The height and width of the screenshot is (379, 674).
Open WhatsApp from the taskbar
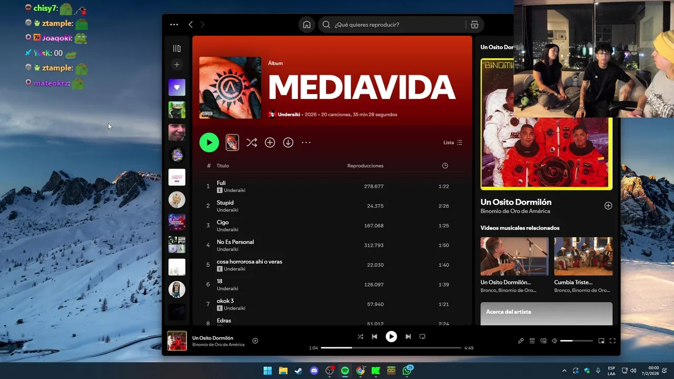pos(407,371)
